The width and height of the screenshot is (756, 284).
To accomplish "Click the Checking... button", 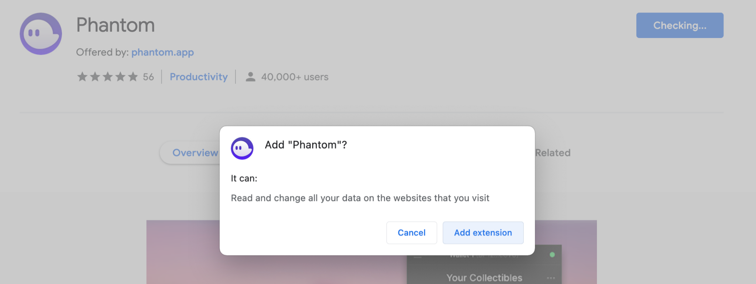I will [680, 25].
